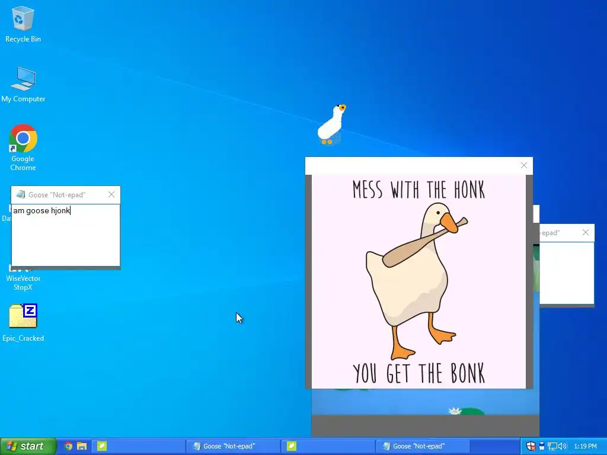Click the Safely Remove Hardware tray icon

pyautogui.click(x=542, y=446)
